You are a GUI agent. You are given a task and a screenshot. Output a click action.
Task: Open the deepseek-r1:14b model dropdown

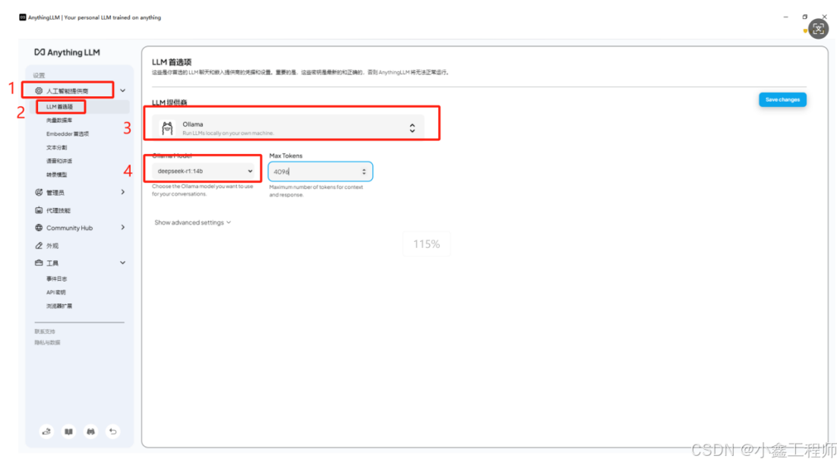pyautogui.click(x=203, y=171)
